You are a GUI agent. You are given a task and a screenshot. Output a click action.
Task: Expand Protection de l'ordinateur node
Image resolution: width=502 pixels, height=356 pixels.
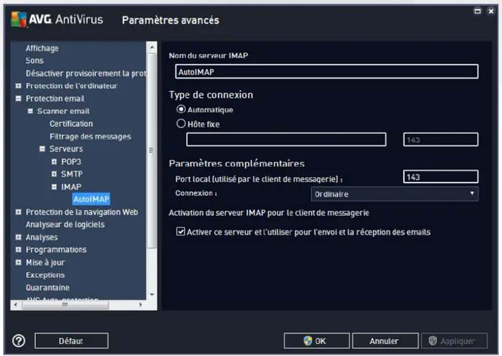coord(19,85)
